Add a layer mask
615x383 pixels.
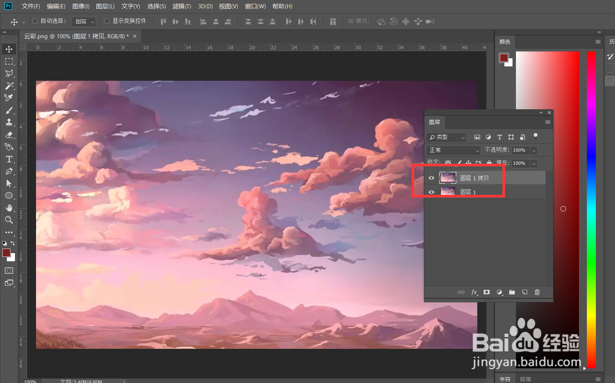coord(487,292)
